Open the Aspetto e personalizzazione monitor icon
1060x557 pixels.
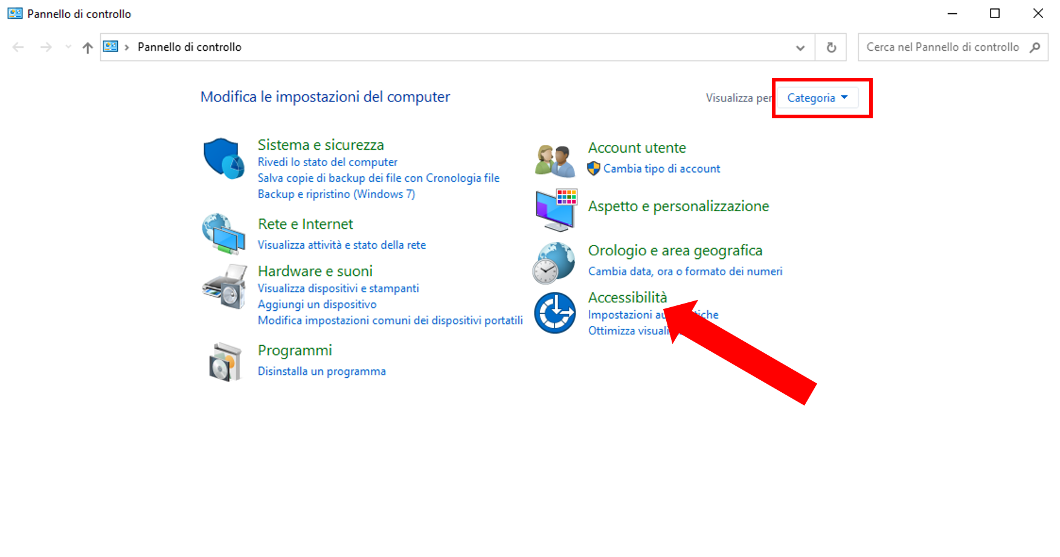(556, 209)
